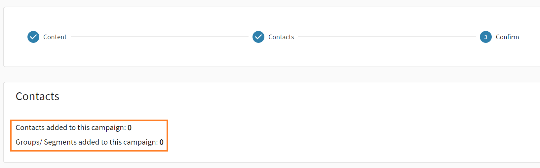Jump to the Confirm step label
Image resolution: width=540 pixels, height=168 pixels.
[507, 37]
